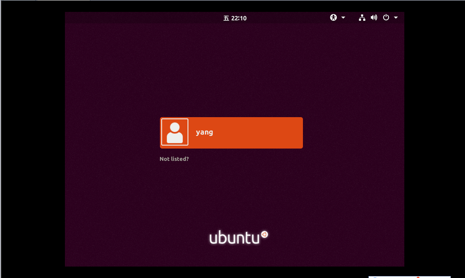The height and width of the screenshot is (278, 465).
Task: Expand the system menu dropdown arrow
Action: point(395,17)
